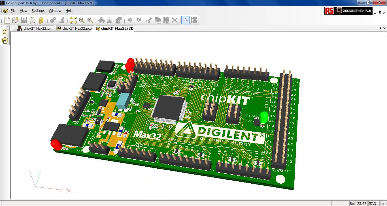Delete selection with the X icon
The image size is (387, 206).
click(175, 20)
